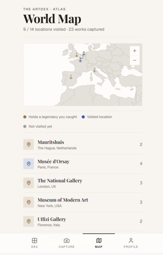Click the Museum of Modern Art pin icon

[x=28, y=202]
